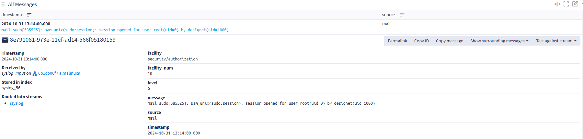The width and height of the screenshot is (583, 139).
Task: Open the 6b1cb06f / almalinux9 node link
Action: 59,73
